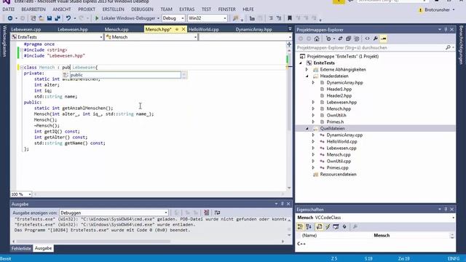Click the Save All icon in toolbar
This screenshot has height=262, width=466.
58,18
